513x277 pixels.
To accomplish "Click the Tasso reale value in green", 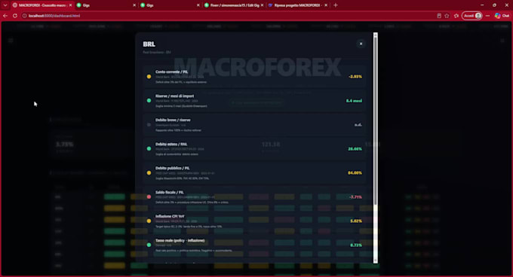I will pyautogui.click(x=356, y=245).
